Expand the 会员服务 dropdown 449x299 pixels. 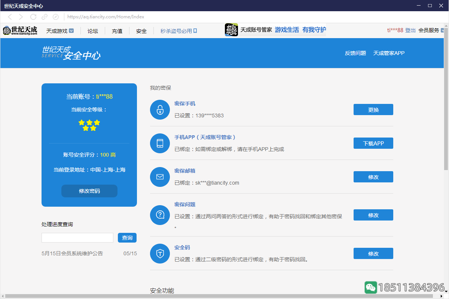point(430,31)
